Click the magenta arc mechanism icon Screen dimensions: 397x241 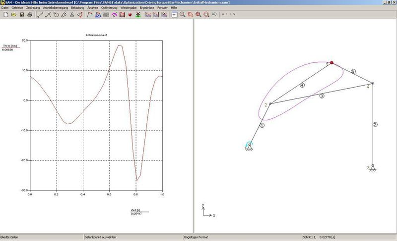114,15
